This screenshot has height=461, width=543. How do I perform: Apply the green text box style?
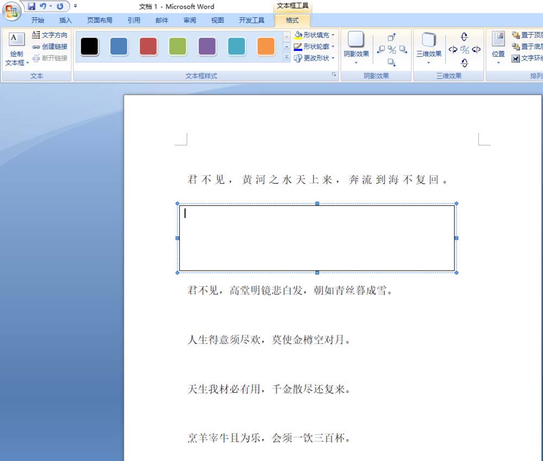(178, 46)
